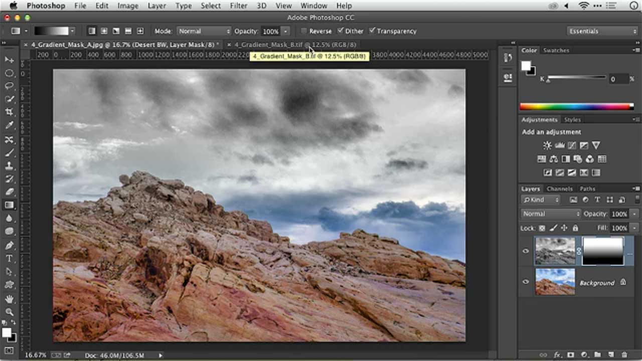
Task: Select the Move tool
Action: click(9, 60)
